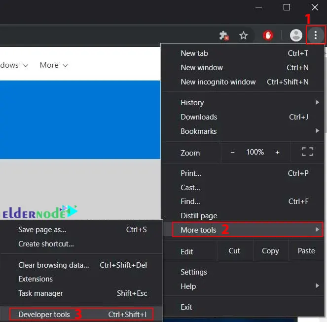Screen dimensions: 327x322
Task: Select Create shortcut... option
Action: coord(81,244)
